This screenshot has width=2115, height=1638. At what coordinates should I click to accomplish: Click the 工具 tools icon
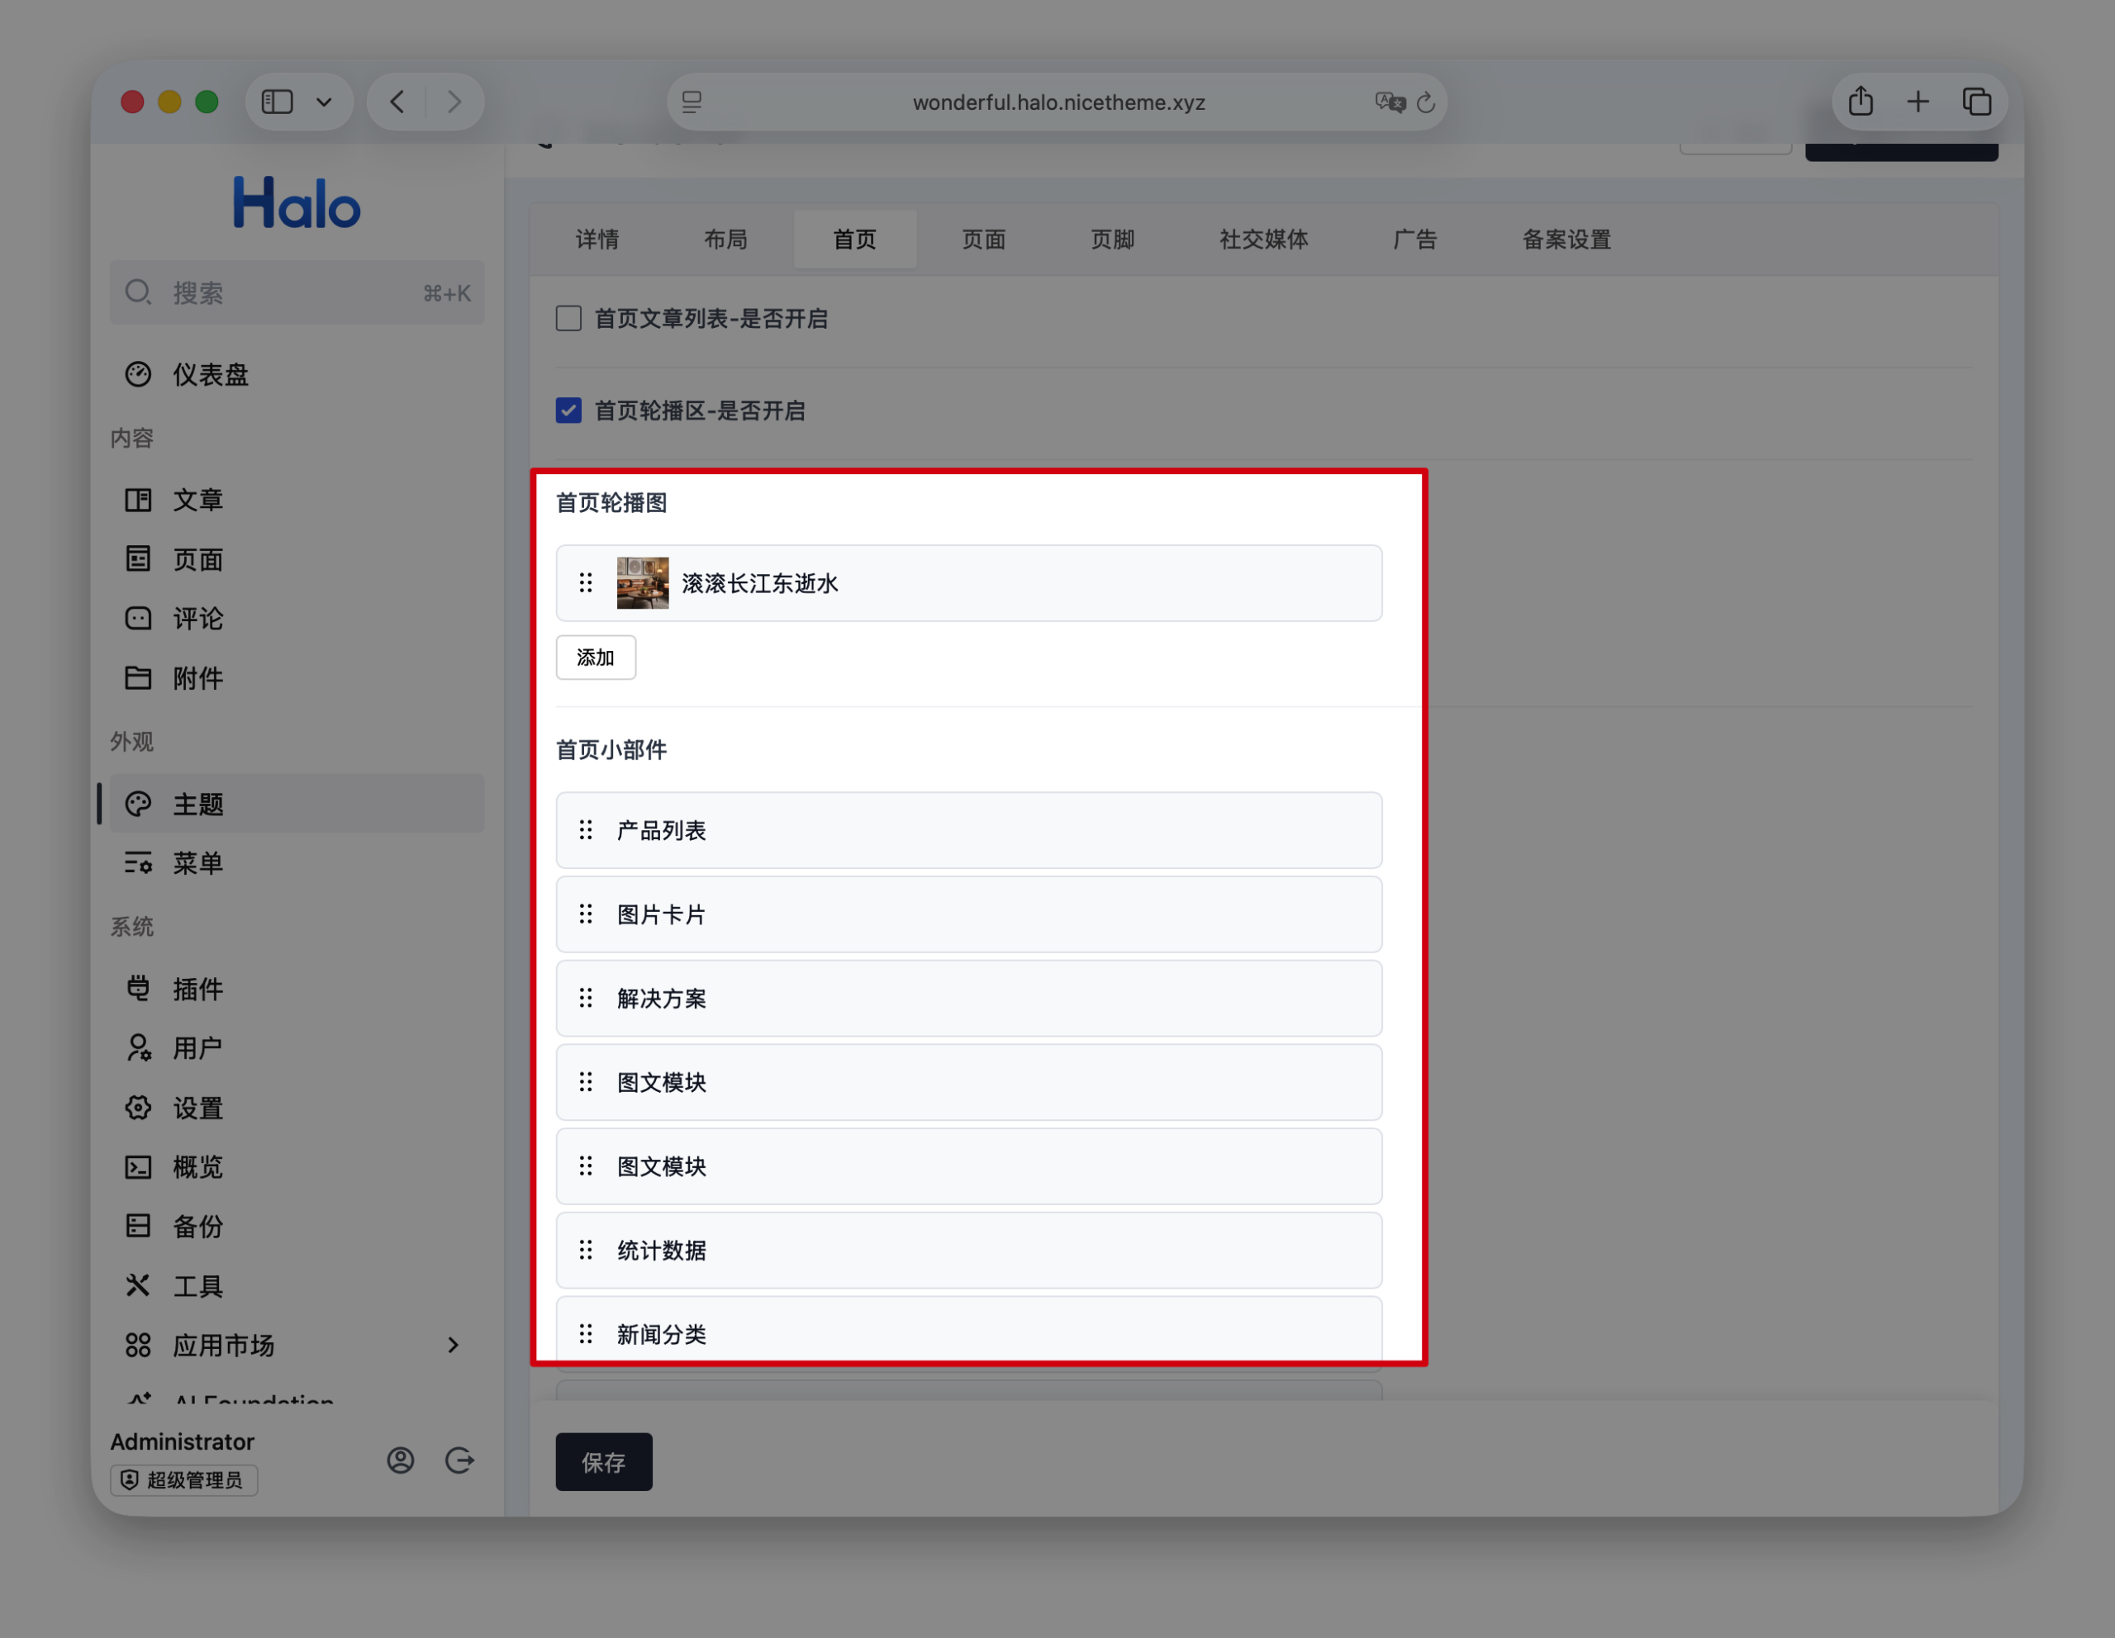coord(139,1285)
